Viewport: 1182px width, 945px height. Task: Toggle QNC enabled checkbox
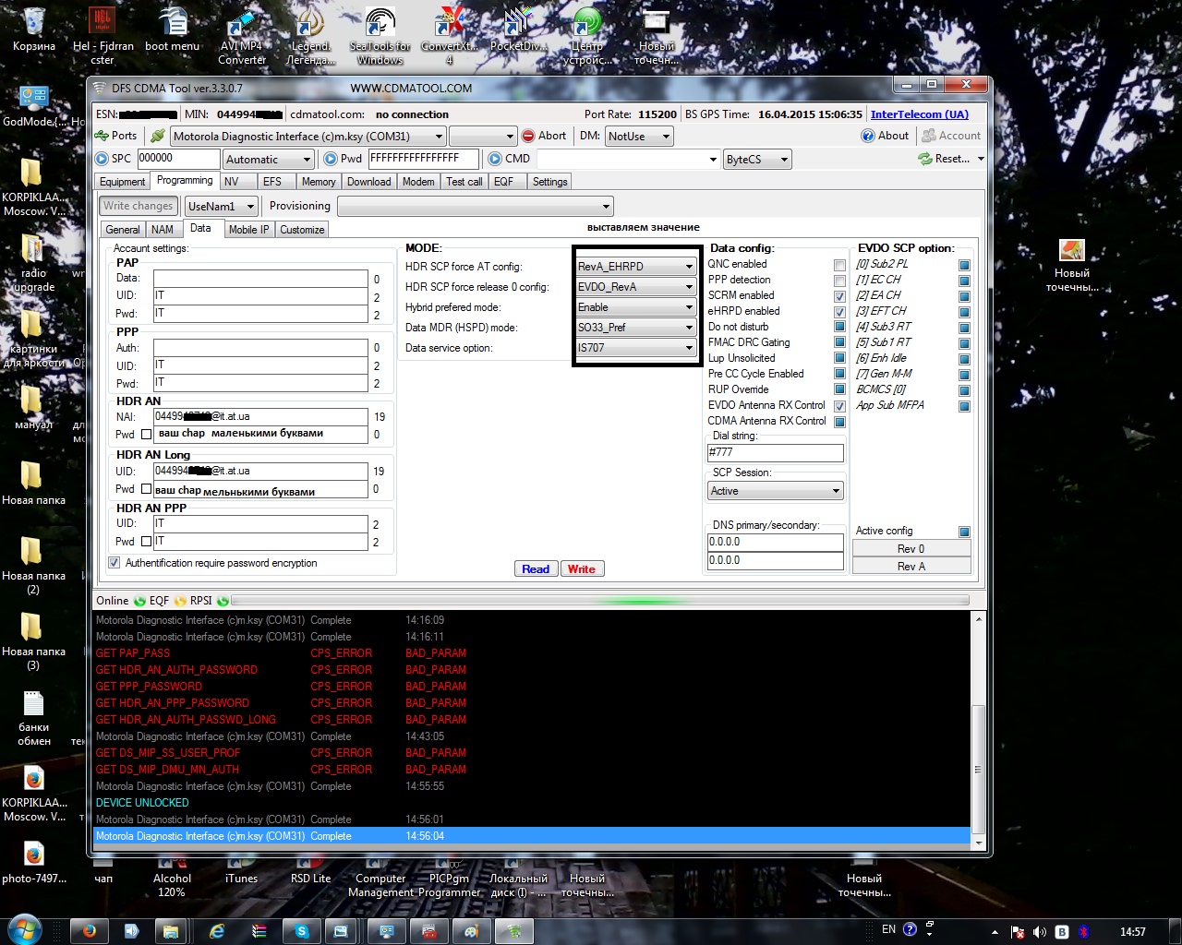pos(839,265)
